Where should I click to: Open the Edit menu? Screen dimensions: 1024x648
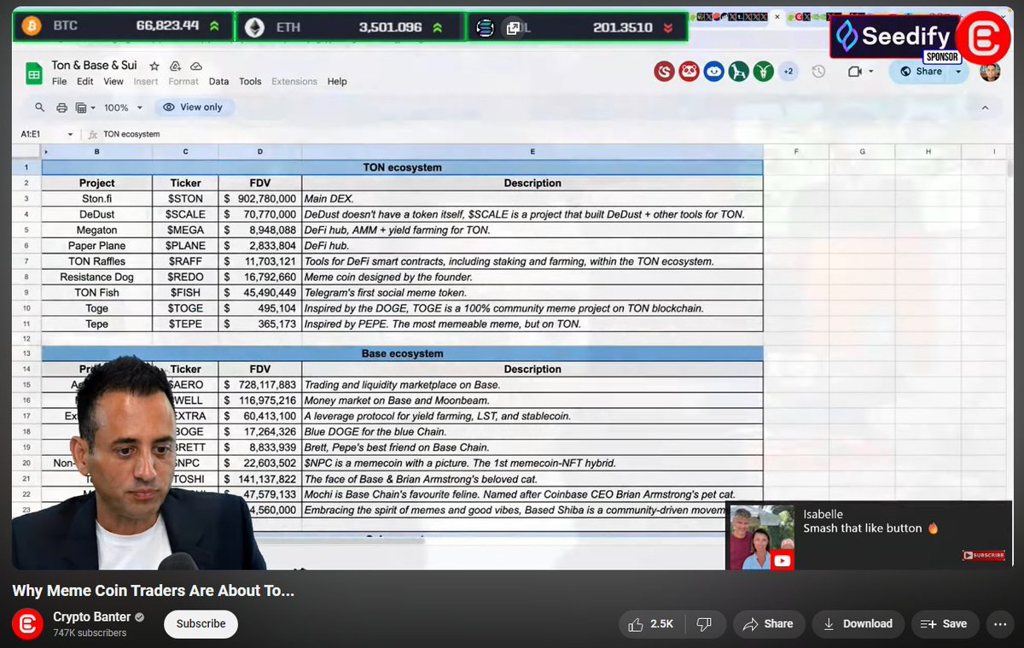tap(85, 82)
